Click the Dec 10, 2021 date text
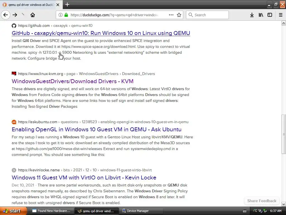 (x=23, y=185)
